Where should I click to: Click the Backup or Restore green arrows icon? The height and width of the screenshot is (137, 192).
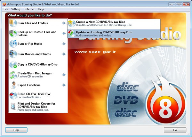[13, 33]
